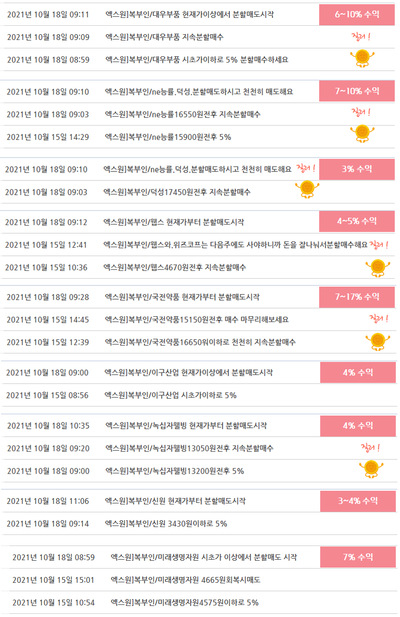Click the 4~5% 수익 badge for 웹스
This screenshot has width=400, height=617.
pos(357,221)
